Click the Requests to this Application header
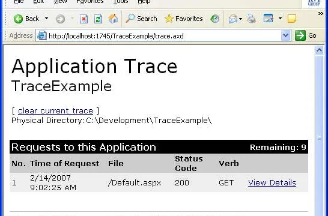Screen dimensions: 328x216 [x=84, y=147]
